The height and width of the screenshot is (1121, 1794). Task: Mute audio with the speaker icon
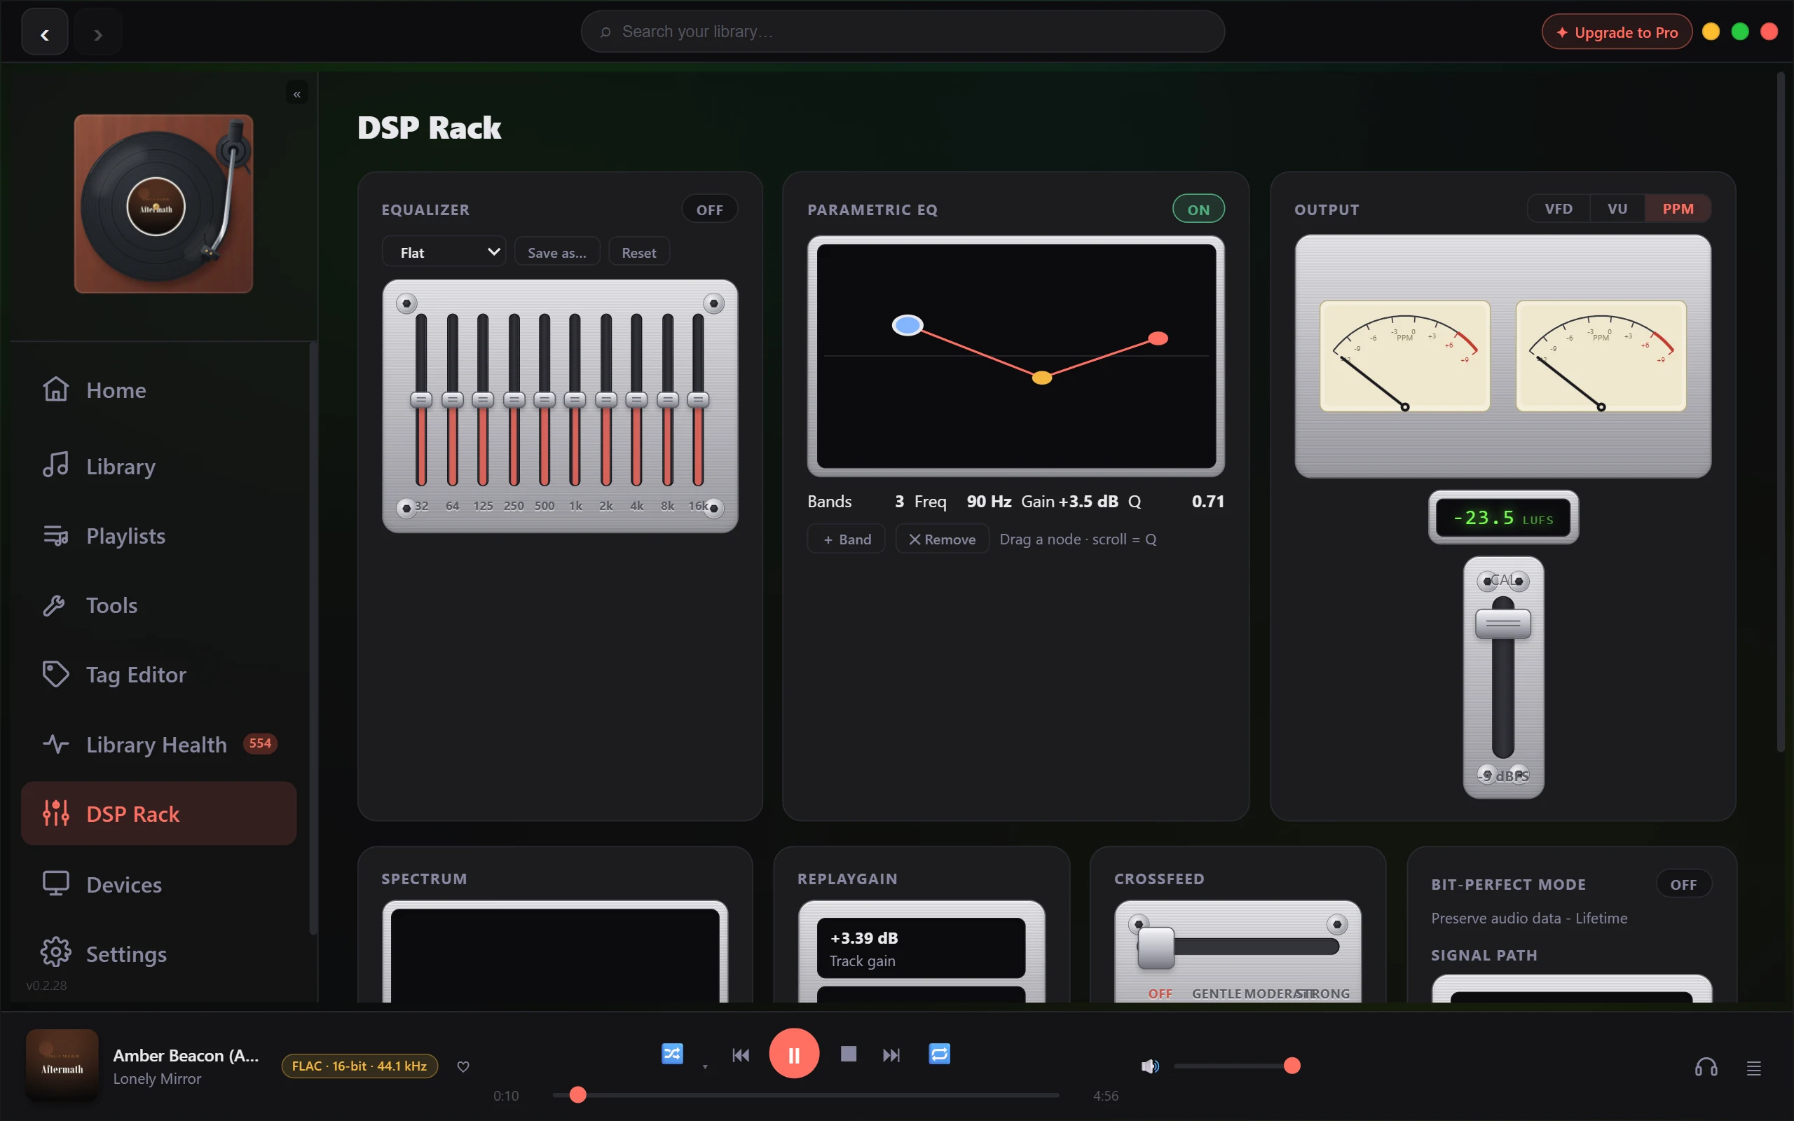[1150, 1066]
